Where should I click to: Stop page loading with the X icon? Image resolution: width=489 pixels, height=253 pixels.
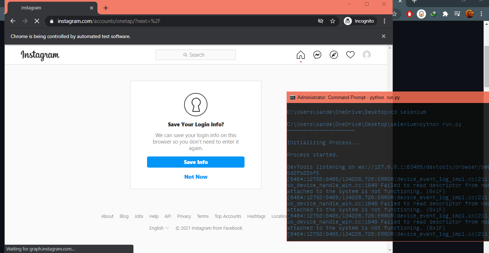(37, 21)
